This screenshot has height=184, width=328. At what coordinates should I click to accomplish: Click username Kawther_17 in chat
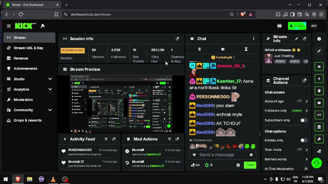[x=229, y=81]
